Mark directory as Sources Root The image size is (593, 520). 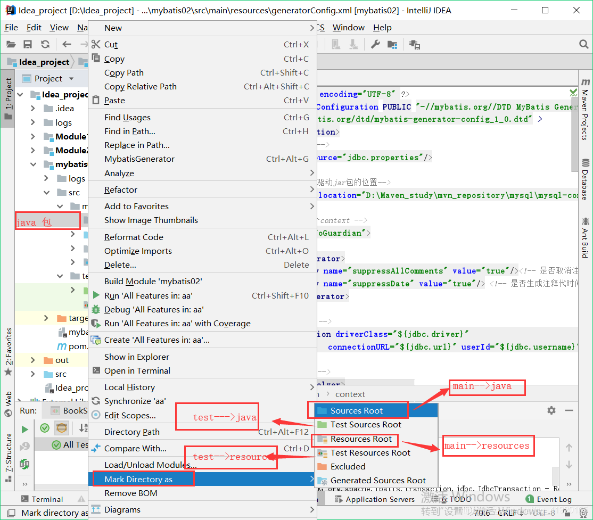pyautogui.click(x=376, y=411)
